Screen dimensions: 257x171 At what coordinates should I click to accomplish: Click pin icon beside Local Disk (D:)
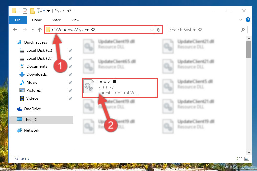70,58
